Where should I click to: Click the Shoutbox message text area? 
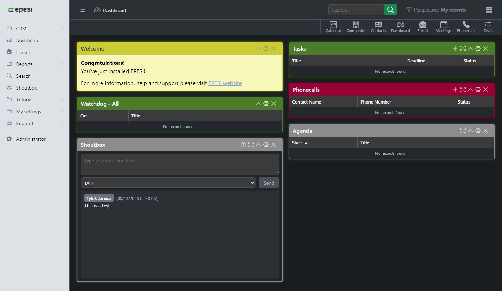[180, 164]
